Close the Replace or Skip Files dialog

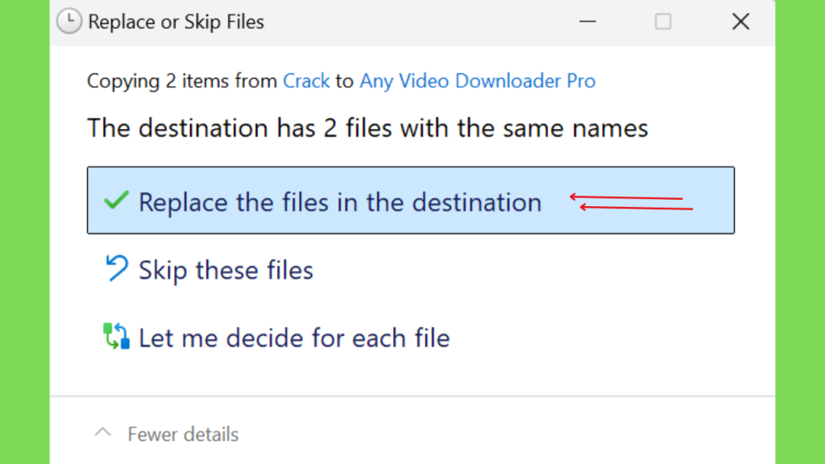(741, 22)
